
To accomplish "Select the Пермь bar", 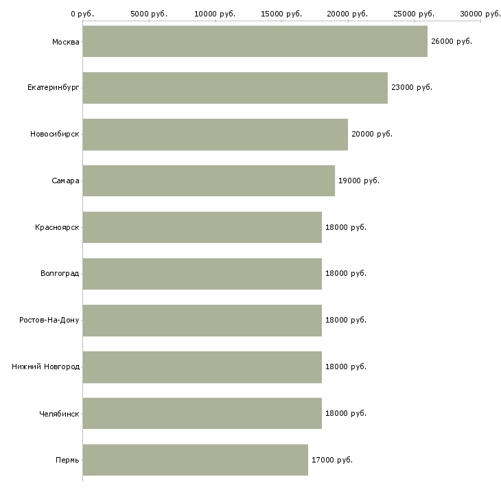I will click(x=195, y=460).
